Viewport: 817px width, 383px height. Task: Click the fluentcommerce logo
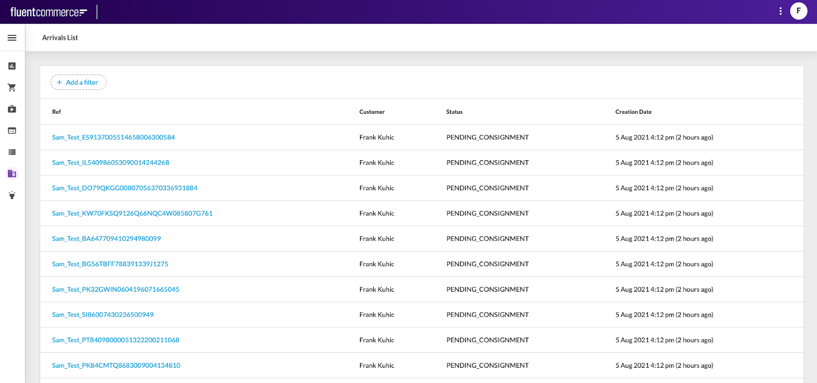(49, 12)
